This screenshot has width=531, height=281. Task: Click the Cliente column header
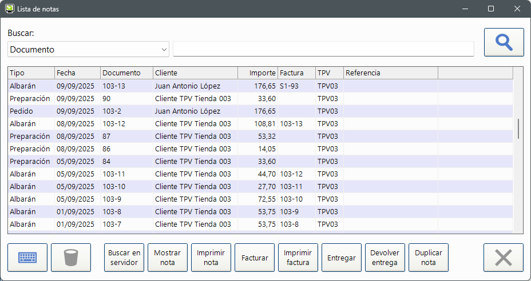195,73
